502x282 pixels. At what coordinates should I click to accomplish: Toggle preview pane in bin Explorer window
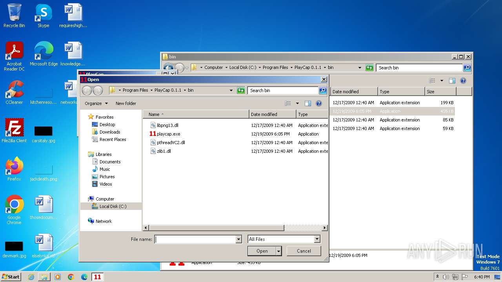[x=452, y=81]
